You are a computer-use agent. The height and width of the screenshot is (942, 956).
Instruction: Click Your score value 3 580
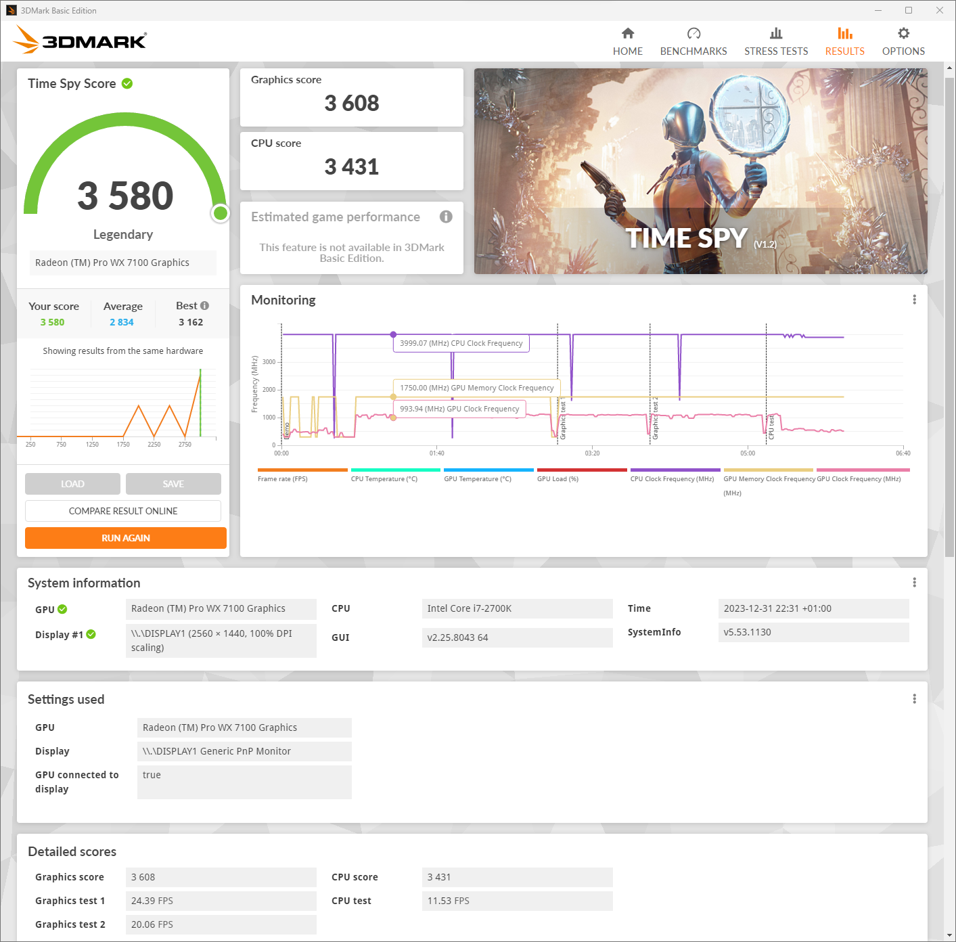pos(52,322)
